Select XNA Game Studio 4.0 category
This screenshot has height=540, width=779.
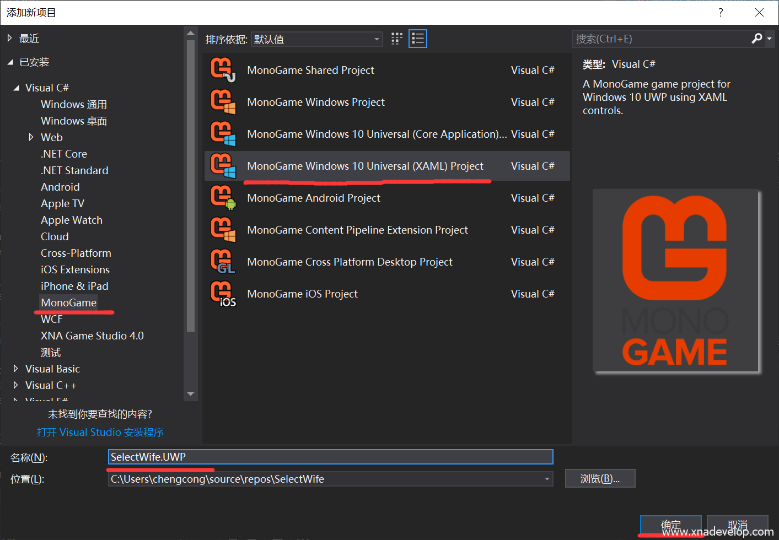pyautogui.click(x=92, y=336)
